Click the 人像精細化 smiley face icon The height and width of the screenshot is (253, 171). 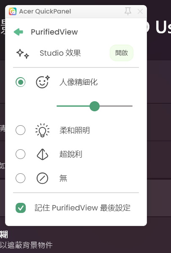(43, 82)
